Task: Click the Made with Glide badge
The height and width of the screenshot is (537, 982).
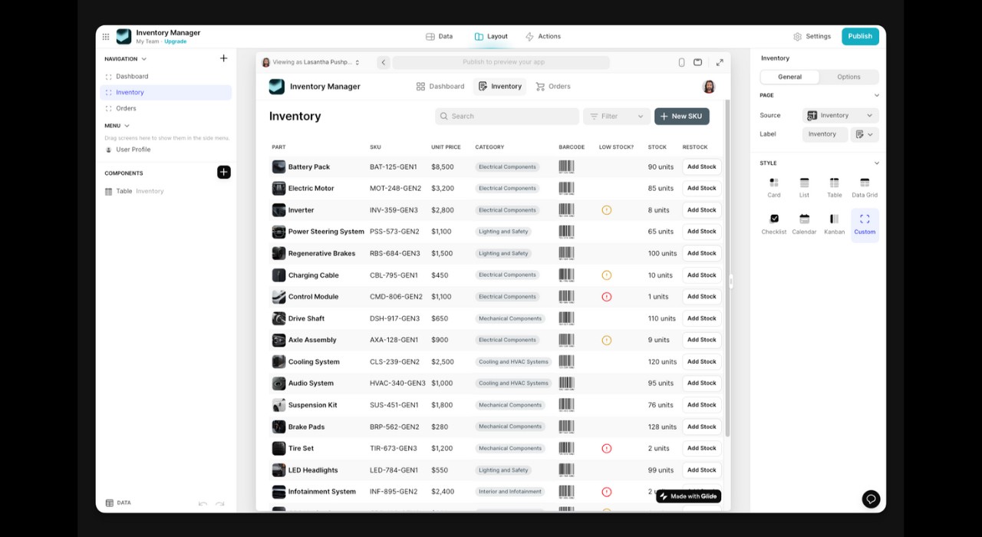Action: [688, 496]
